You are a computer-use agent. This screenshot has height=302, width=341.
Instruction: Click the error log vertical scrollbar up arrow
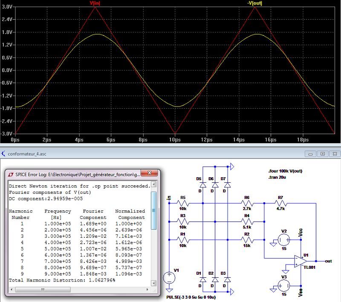(x=154, y=184)
